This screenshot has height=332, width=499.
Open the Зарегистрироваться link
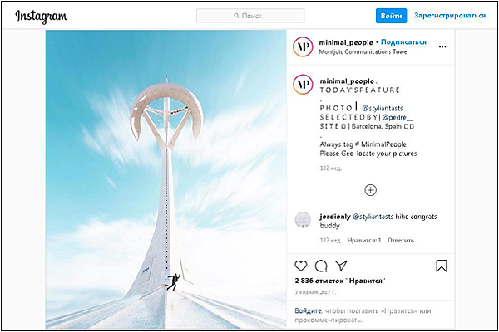click(x=450, y=15)
